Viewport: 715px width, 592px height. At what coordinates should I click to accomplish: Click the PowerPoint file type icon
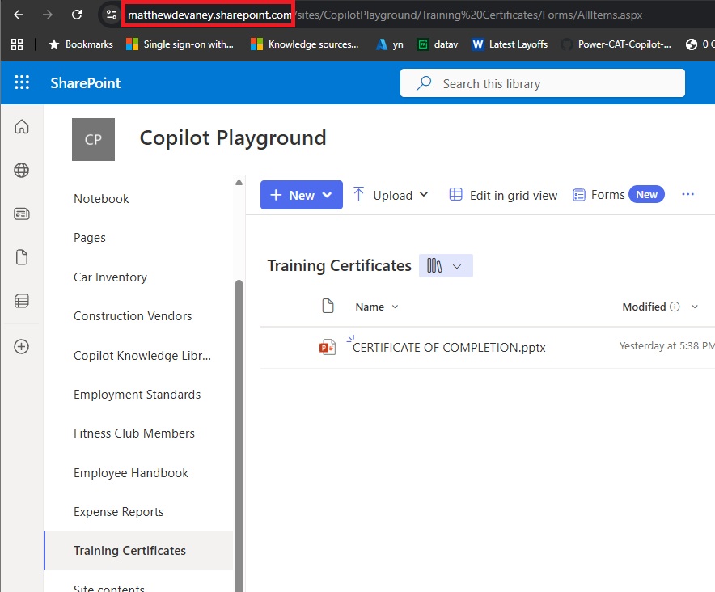pyautogui.click(x=327, y=348)
